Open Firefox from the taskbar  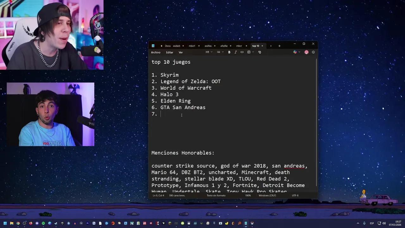pyautogui.click(x=31, y=223)
